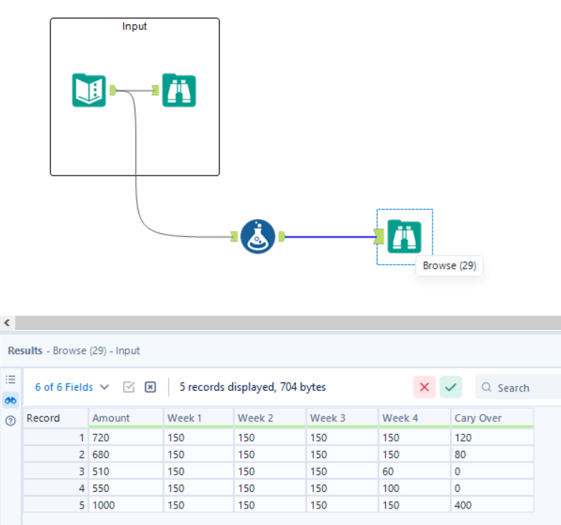Toggle the select all fields checkbox icon

[129, 387]
